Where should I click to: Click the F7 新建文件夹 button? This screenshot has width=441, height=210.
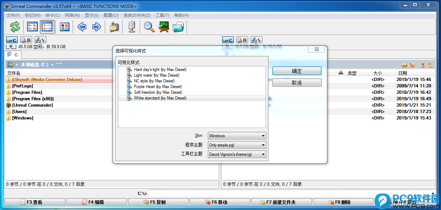click(x=282, y=202)
